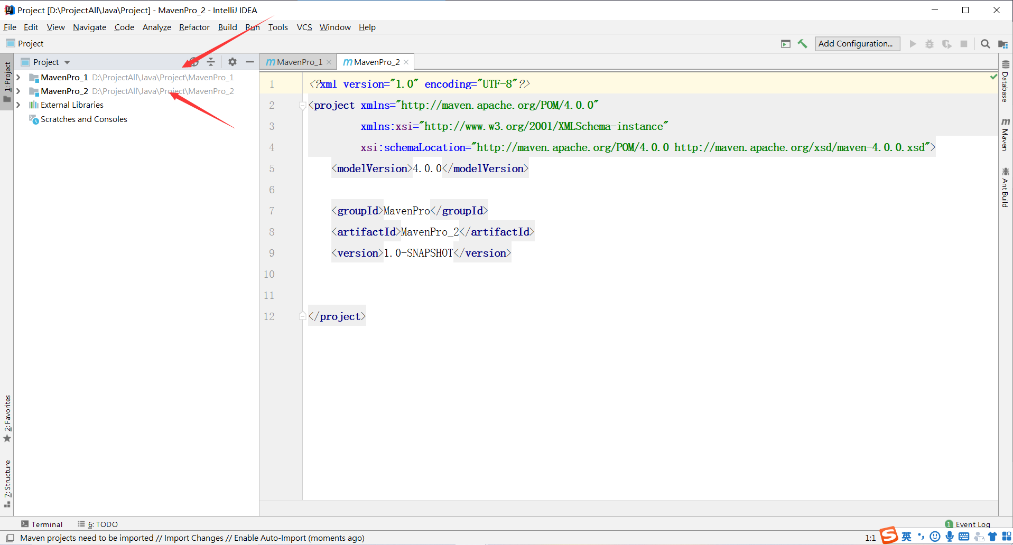Expand the External Libraries node
The image size is (1013, 545).
18,105
